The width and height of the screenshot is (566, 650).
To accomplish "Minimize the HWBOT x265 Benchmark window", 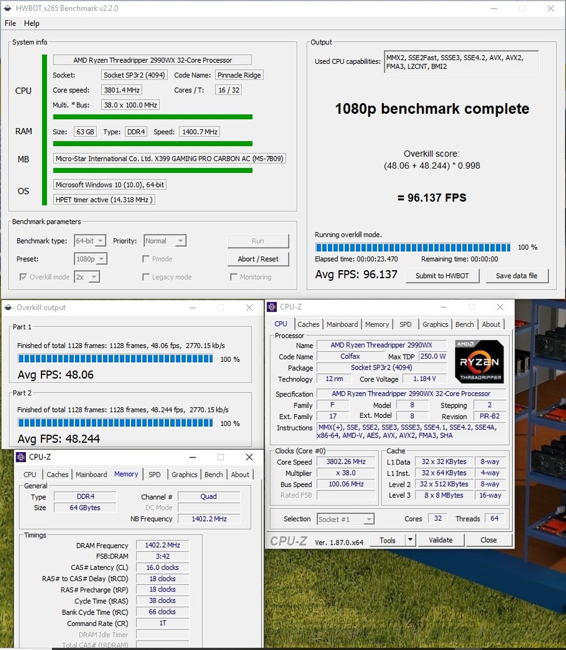I will point(494,8).
